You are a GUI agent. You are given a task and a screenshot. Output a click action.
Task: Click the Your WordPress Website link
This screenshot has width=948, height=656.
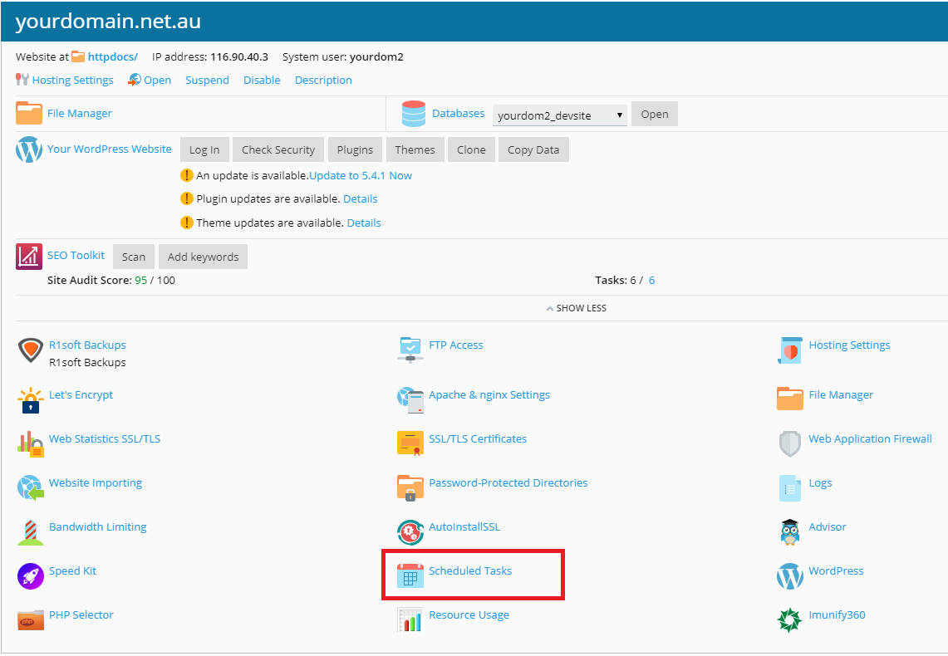110,149
